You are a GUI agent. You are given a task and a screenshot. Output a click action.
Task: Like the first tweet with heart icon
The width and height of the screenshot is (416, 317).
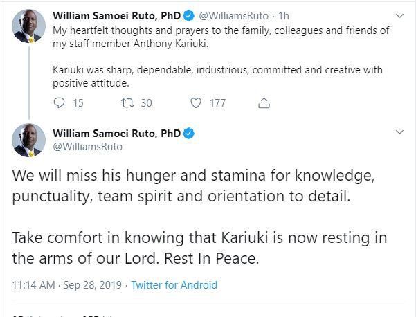196,102
